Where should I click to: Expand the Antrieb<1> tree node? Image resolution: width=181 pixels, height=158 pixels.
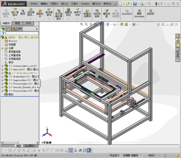click(x=2, y=70)
